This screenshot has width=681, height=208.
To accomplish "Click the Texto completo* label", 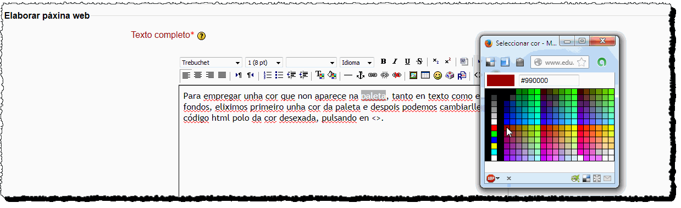I will 163,36.
